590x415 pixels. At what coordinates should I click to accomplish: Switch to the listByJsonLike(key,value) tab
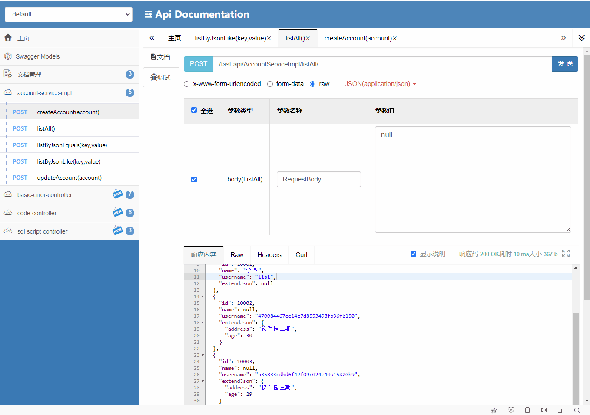230,38
